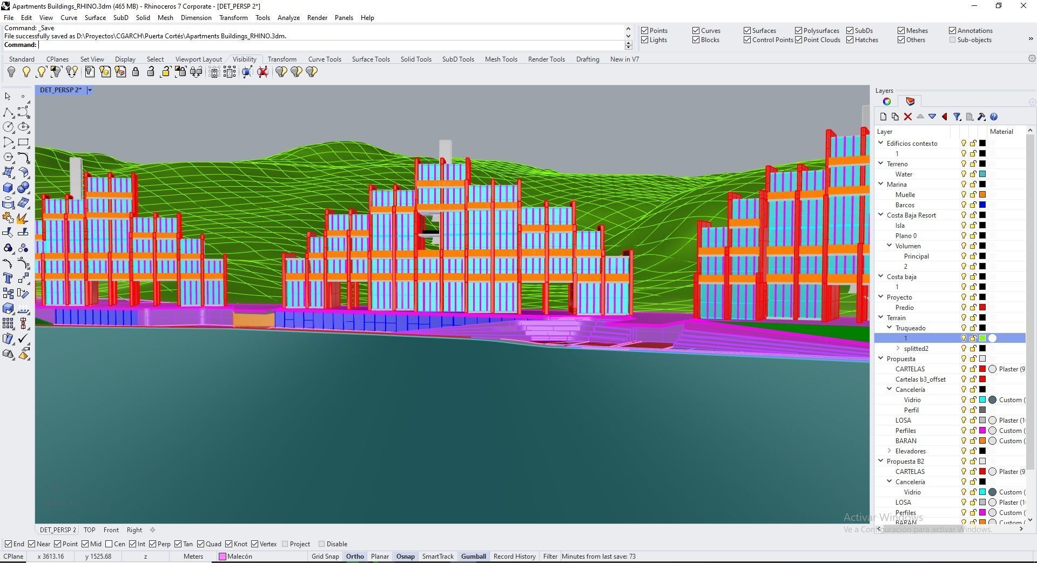The image size is (1037, 563).
Task: Delete layer with the red X icon
Action: click(907, 117)
